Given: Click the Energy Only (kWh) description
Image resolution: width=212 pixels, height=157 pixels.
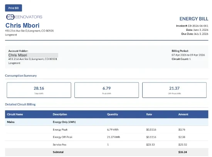Looking at the screenshot, I should [64, 122].
